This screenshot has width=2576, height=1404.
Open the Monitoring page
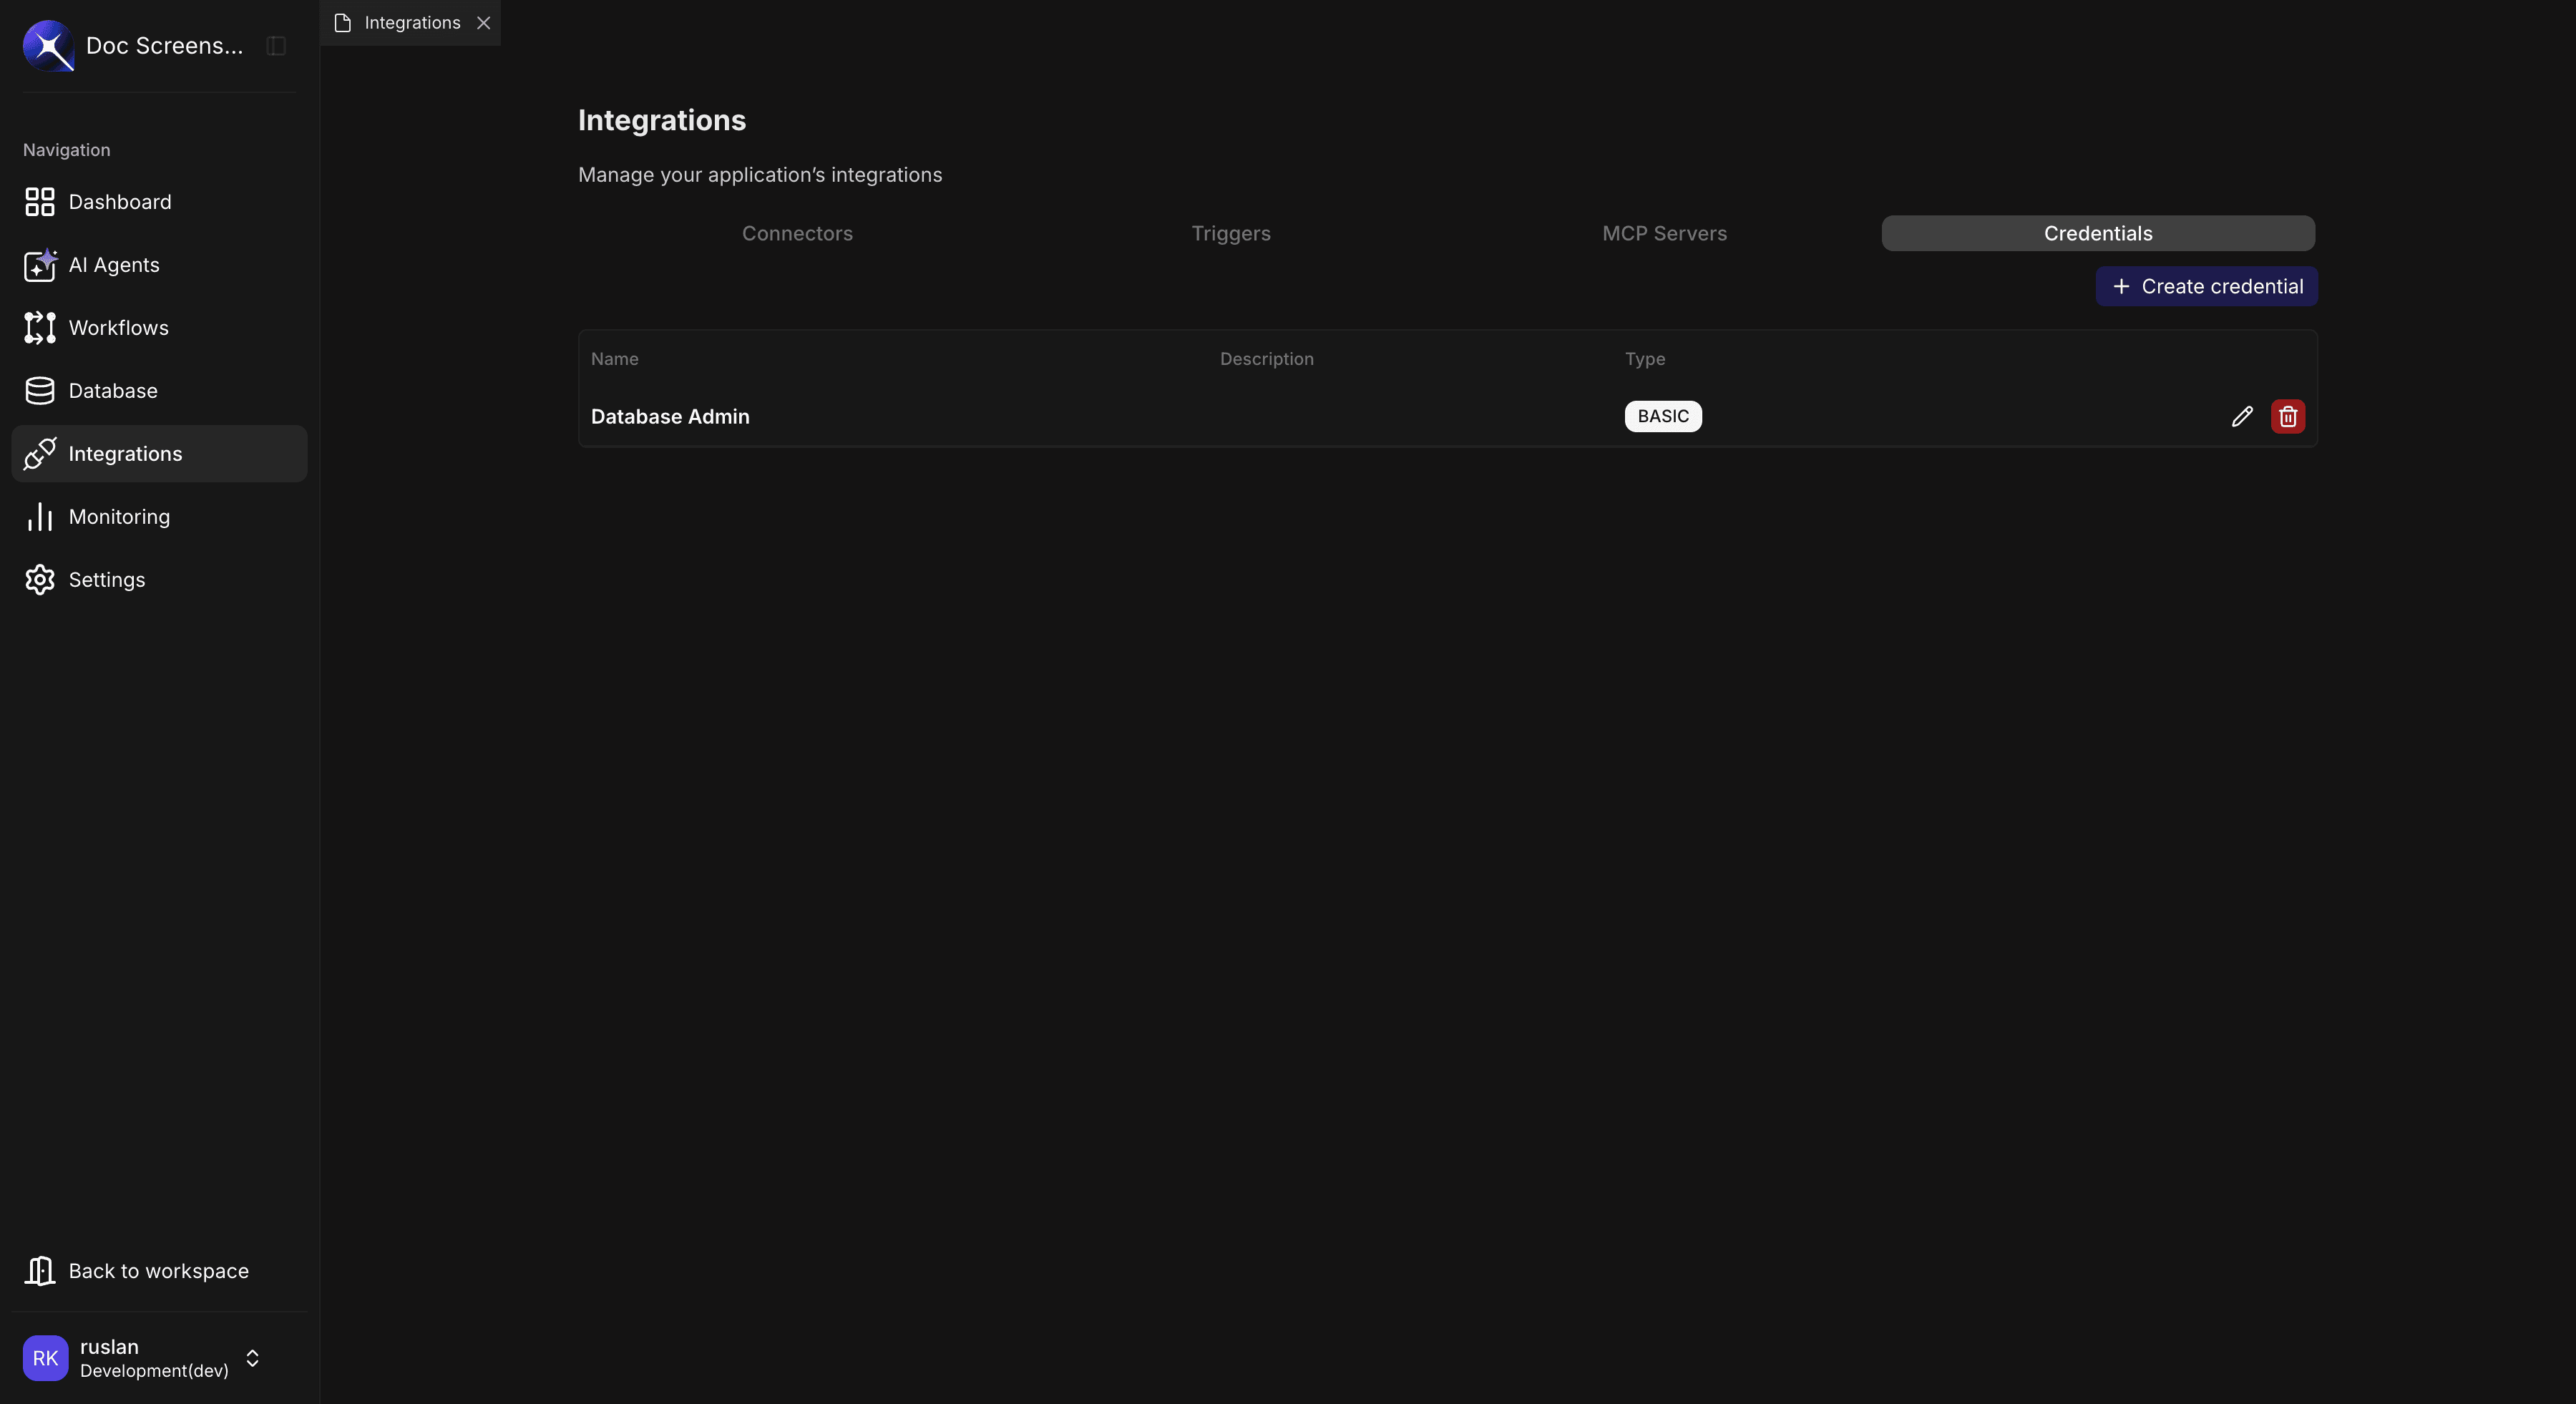[x=118, y=517]
